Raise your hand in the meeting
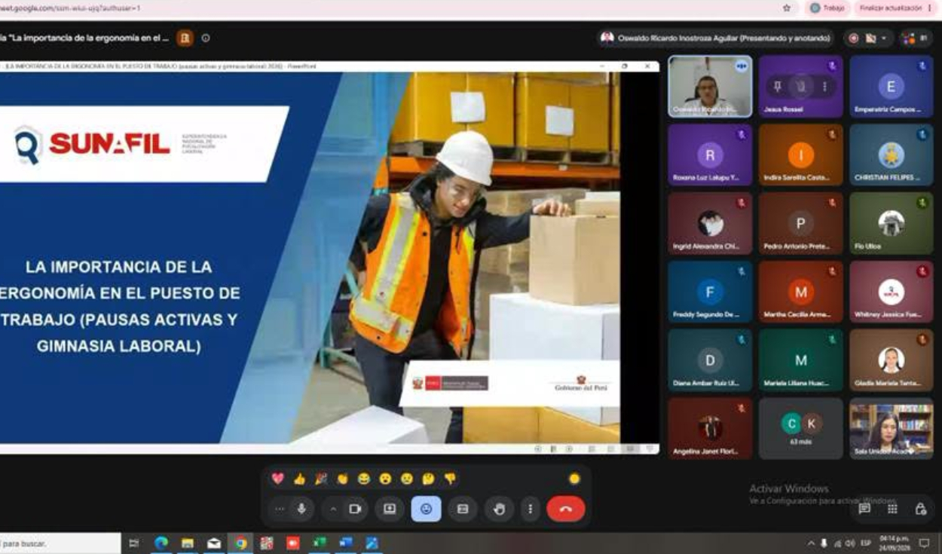942x554 pixels. click(x=499, y=509)
